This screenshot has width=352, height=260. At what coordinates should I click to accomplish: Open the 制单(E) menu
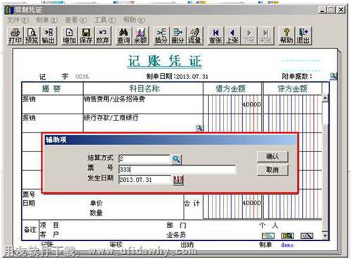click(46, 20)
